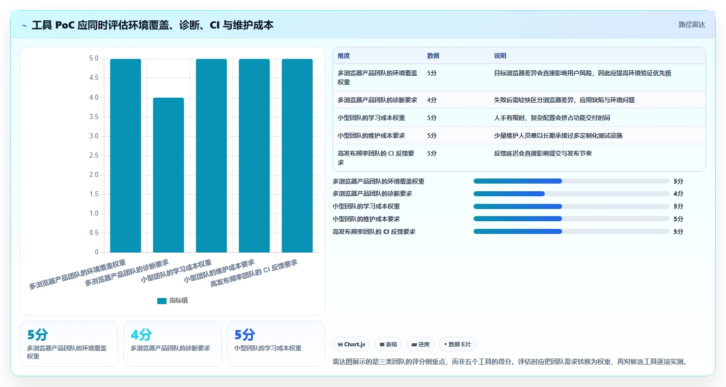Click the 维护成本要求 chart bar

254,156
